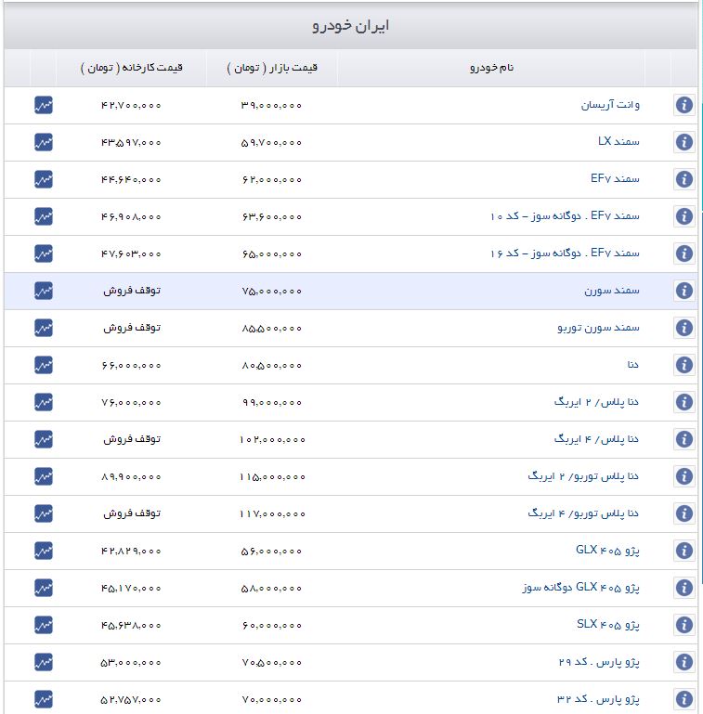View chart for پژو پارس کد 29
Screen dimensions: 703x714
(44, 663)
